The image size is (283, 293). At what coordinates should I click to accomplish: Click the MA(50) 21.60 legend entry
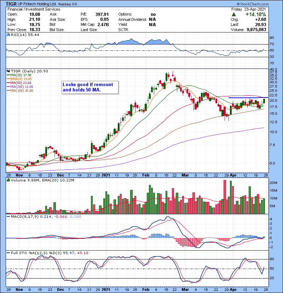point(19,83)
